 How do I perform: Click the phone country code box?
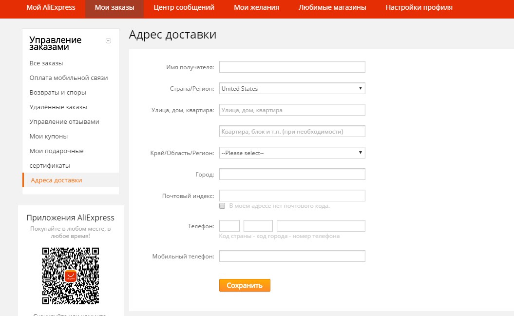point(229,226)
